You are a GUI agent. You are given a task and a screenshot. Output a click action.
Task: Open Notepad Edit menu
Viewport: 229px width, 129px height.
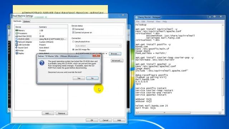coord(143,21)
